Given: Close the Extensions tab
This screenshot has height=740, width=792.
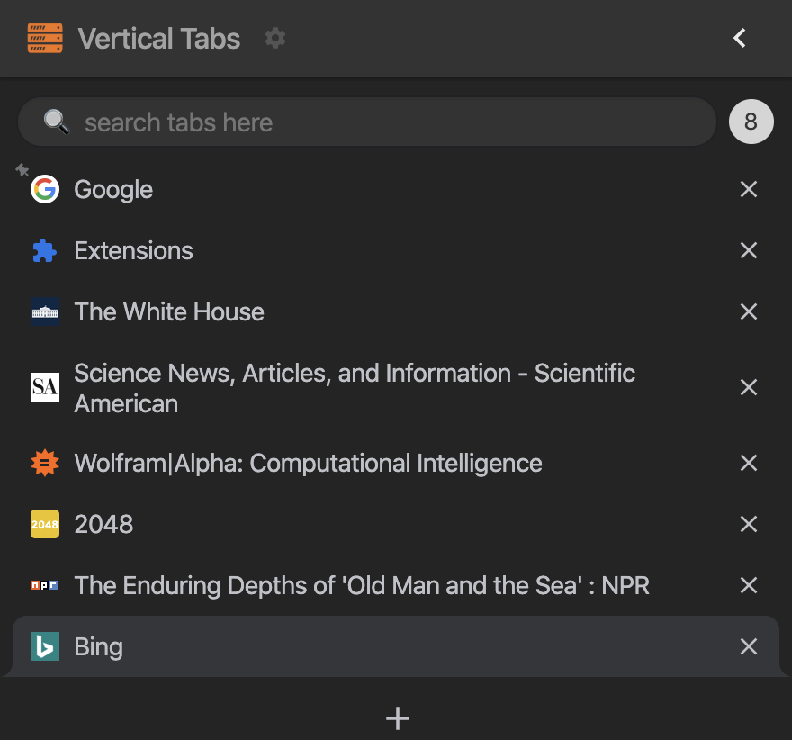Looking at the screenshot, I should coord(748,251).
